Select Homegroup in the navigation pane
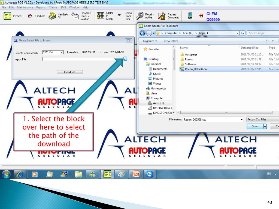Viewport: 279px width, 209px height. click(158, 88)
